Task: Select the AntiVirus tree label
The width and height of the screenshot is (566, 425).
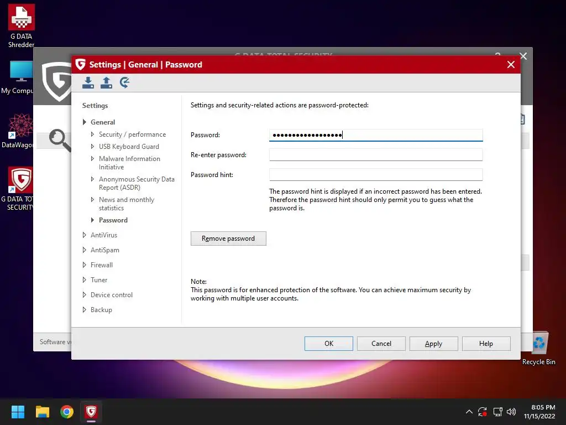Action: [104, 235]
